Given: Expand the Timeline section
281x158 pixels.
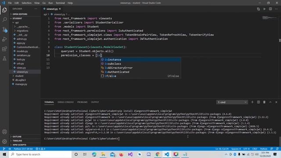Looking at the screenshot, I should coord(17,141).
